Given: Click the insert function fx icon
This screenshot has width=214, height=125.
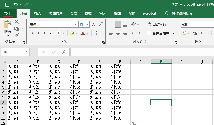Looking at the screenshot, I should 64,52.
